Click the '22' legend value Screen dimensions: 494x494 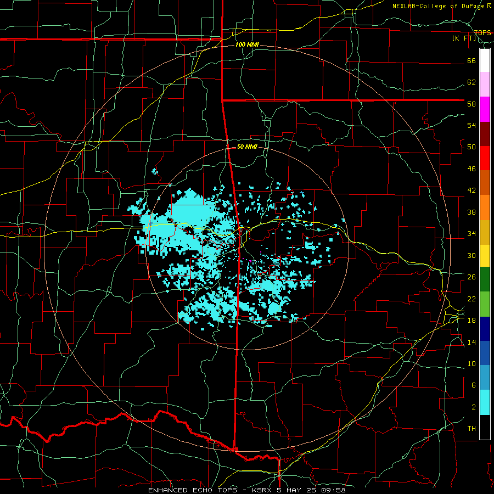(x=471, y=299)
